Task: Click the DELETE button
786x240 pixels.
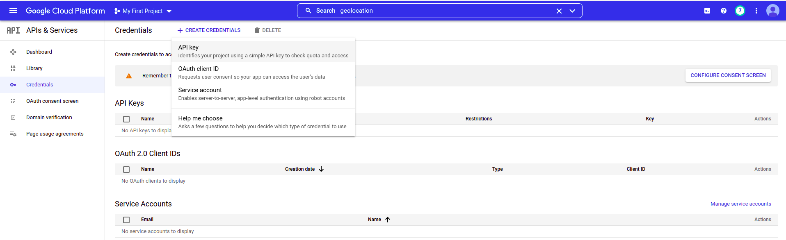Action: [x=267, y=30]
